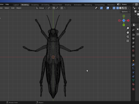Open the World properties tab
The height and width of the screenshot is (104, 139).
pos(133,51)
